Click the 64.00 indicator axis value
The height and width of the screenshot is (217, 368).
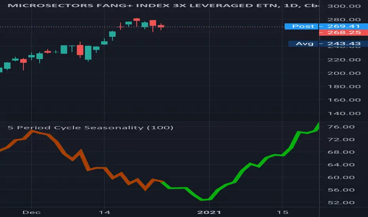pyautogui.click(x=341, y=165)
